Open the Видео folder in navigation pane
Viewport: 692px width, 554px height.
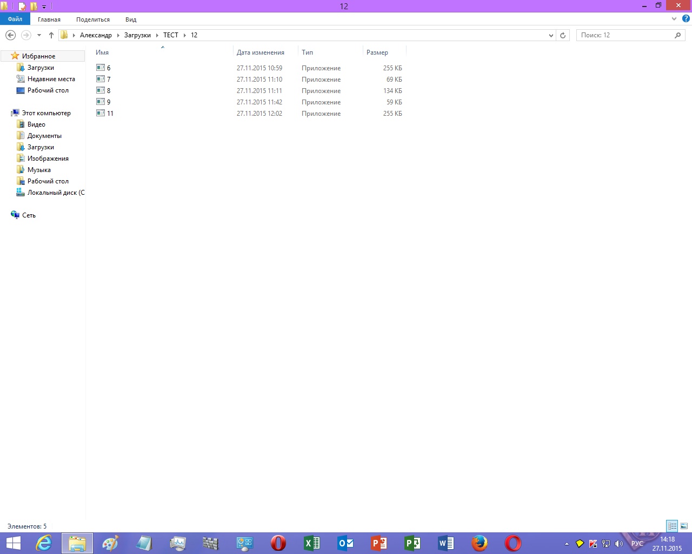(36, 124)
